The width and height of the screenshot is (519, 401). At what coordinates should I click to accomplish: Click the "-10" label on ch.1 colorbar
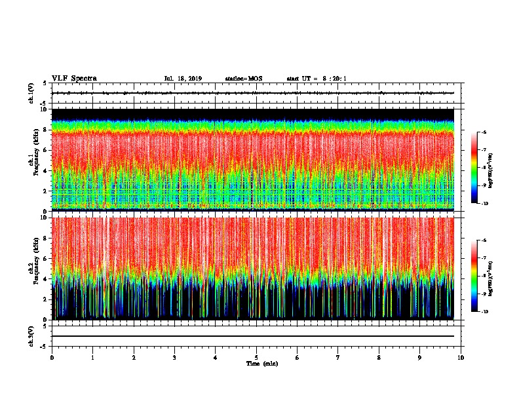click(x=485, y=204)
